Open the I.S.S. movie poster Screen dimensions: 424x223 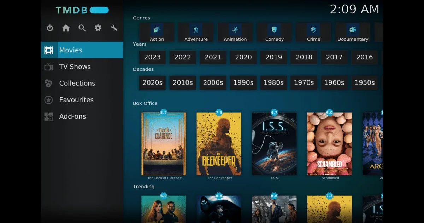(275, 143)
